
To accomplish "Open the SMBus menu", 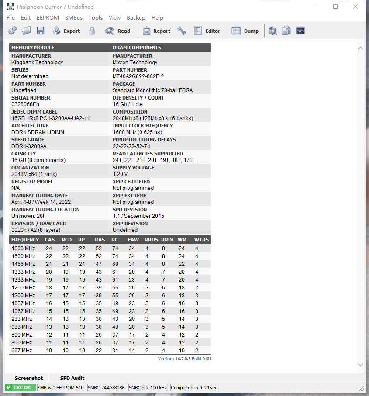I will [x=74, y=17].
